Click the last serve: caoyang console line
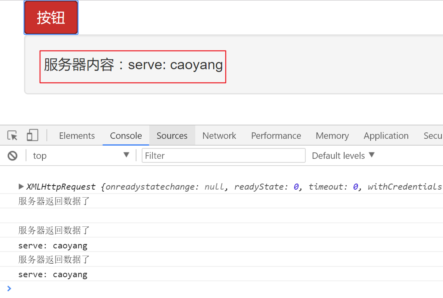Image resolution: width=443 pixels, height=298 pixels. pyautogui.click(x=53, y=274)
